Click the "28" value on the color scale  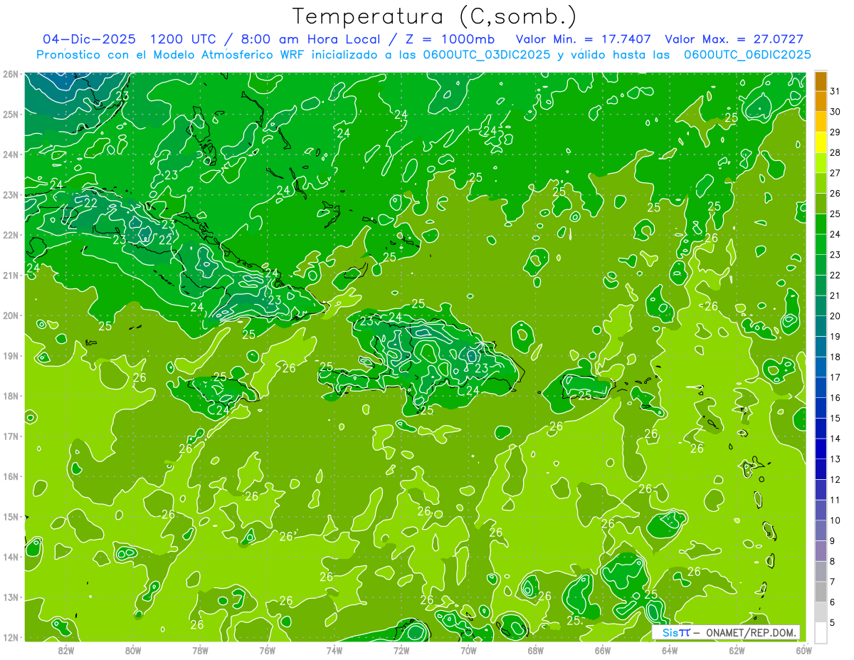pos(835,152)
